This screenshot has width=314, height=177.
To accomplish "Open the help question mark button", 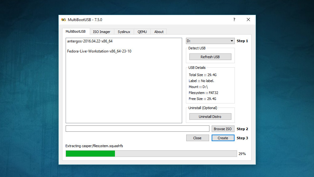I will point(234,19).
